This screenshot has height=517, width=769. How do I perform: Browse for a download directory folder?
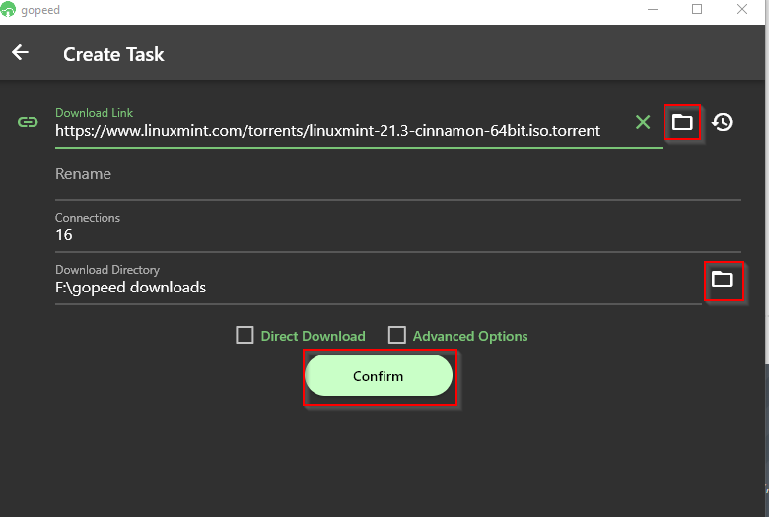click(722, 280)
